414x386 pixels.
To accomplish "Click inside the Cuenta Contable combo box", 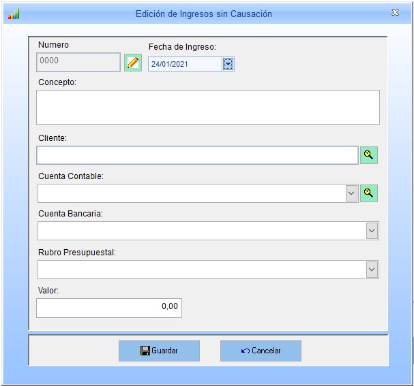I will point(191,193).
